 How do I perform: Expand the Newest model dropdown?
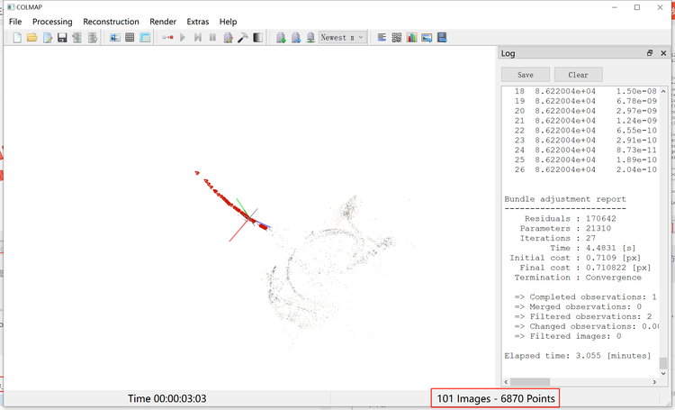(343, 38)
